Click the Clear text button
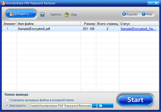The width and height of the screenshot is (161, 112). coord(74,14)
